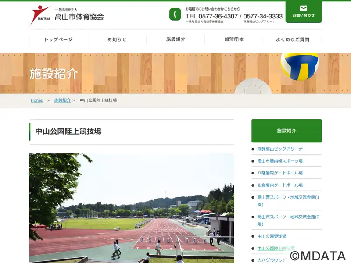Click the 施設紹介 breadcrumb link

62,100
